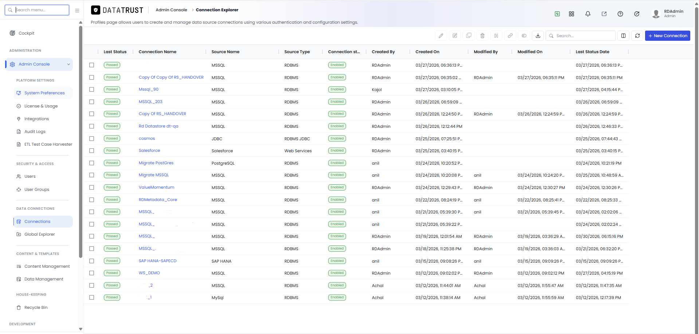Collapse the sidebar with hamburger icon
This screenshot has width=699, height=334.
click(x=77, y=11)
